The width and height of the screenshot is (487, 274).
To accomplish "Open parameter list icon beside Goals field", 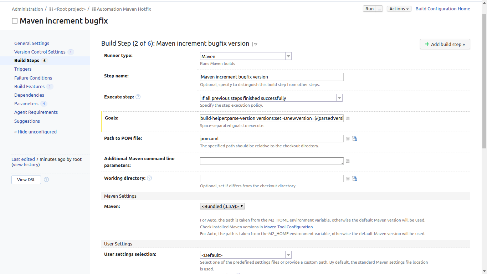I will pyautogui.click(x=348, y=118).
